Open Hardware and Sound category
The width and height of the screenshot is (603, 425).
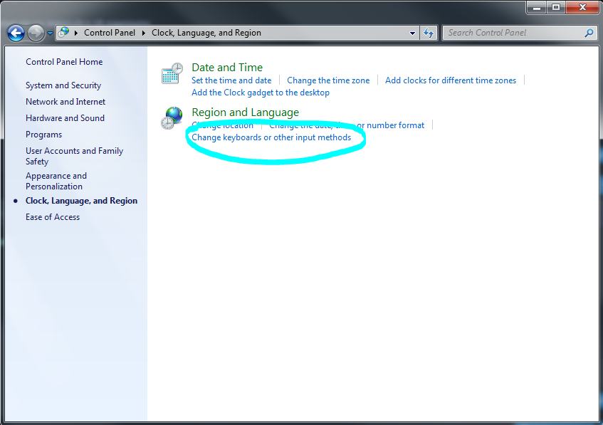pyautogui.click(x=65, y=118)
